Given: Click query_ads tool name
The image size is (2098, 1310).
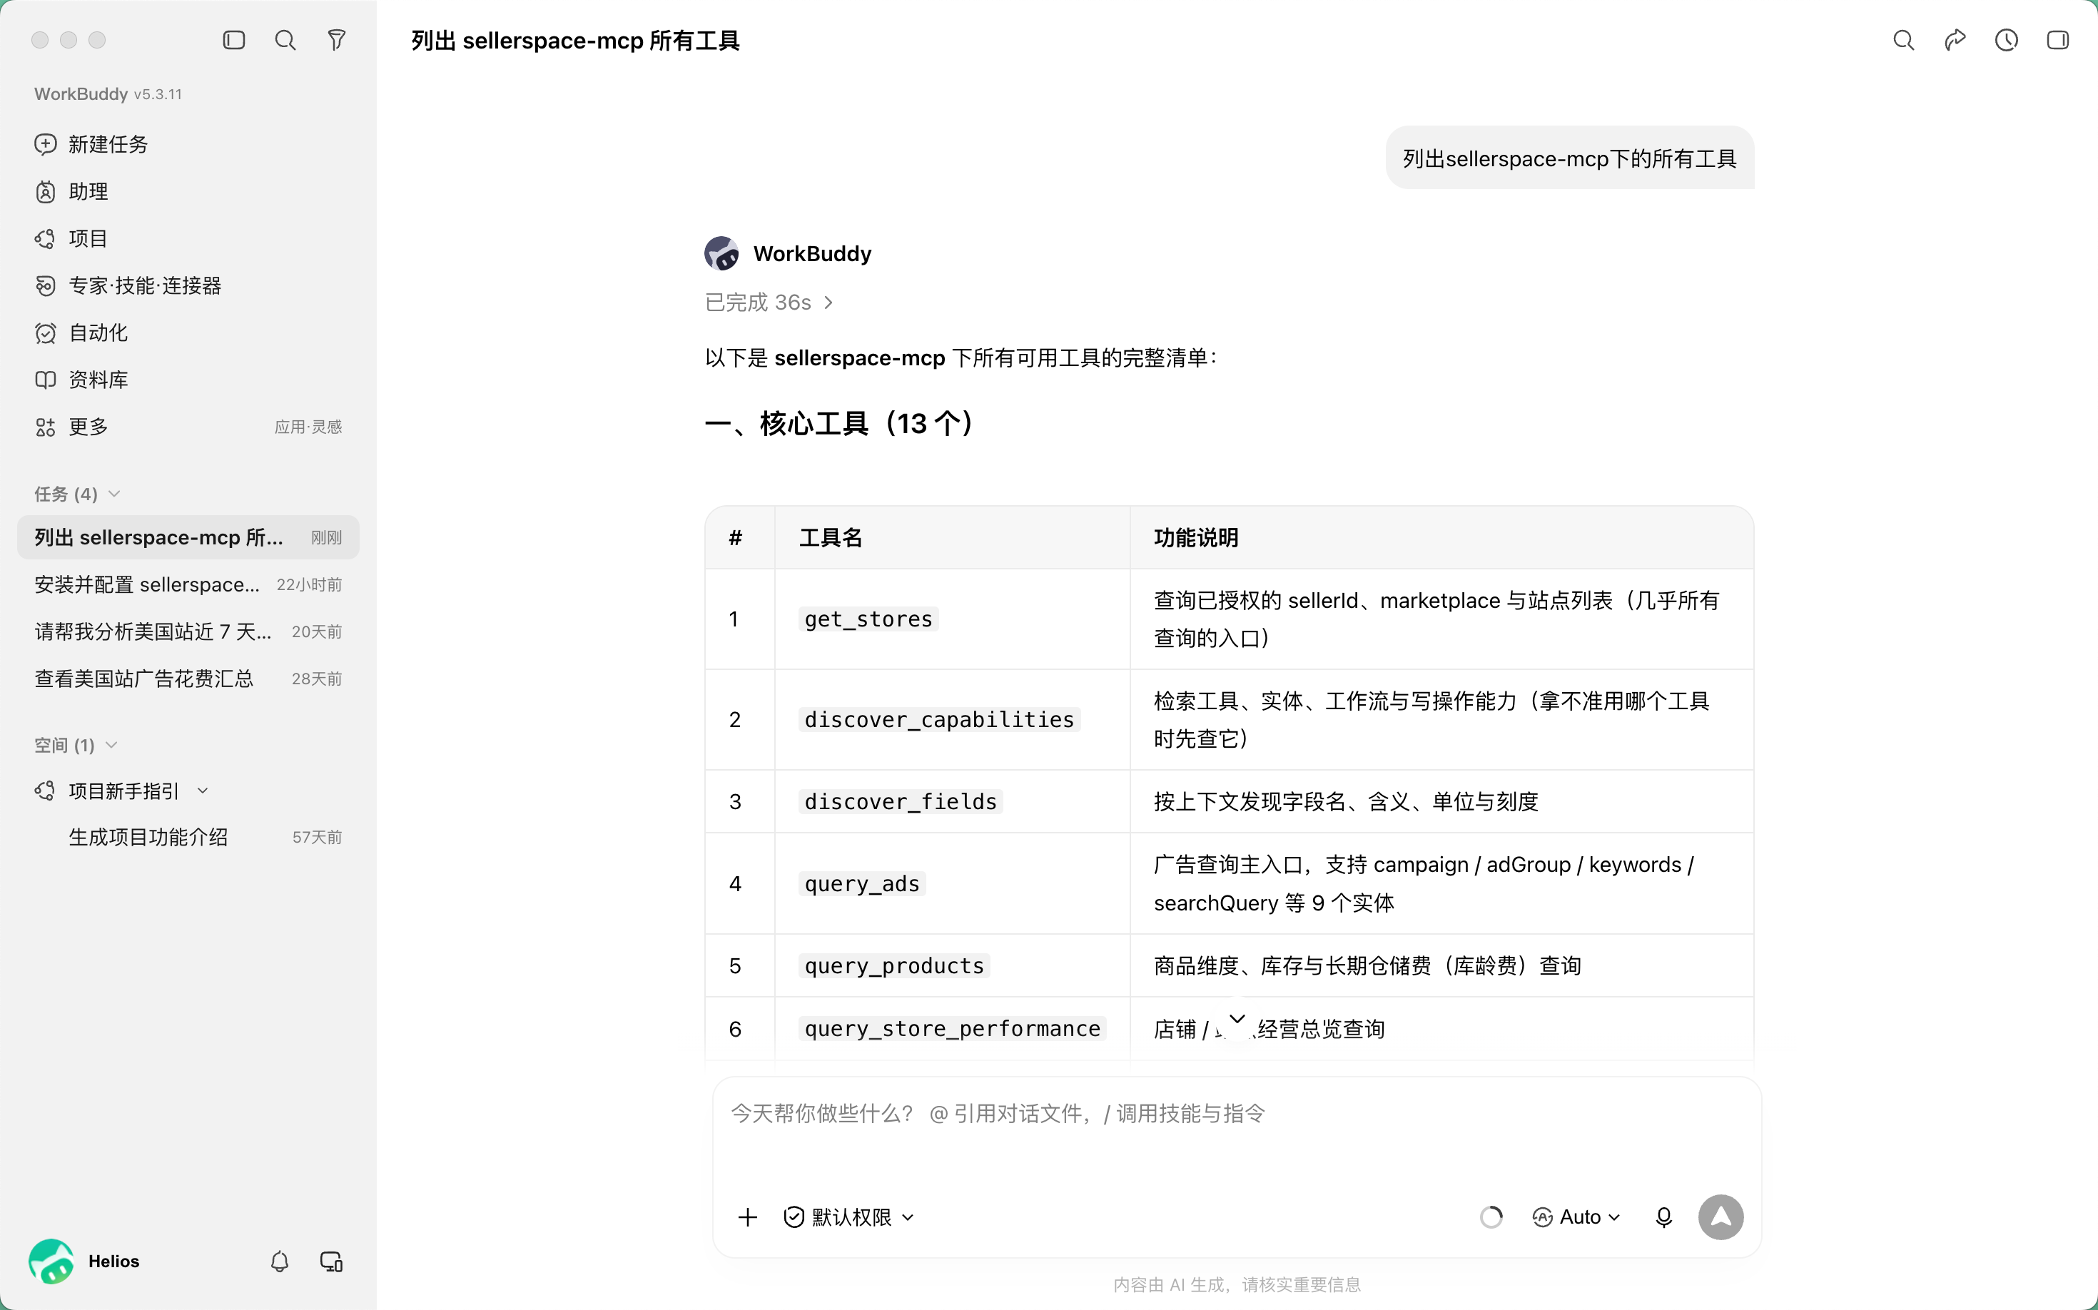Looking at the screenshot, I should click(862, 883).
